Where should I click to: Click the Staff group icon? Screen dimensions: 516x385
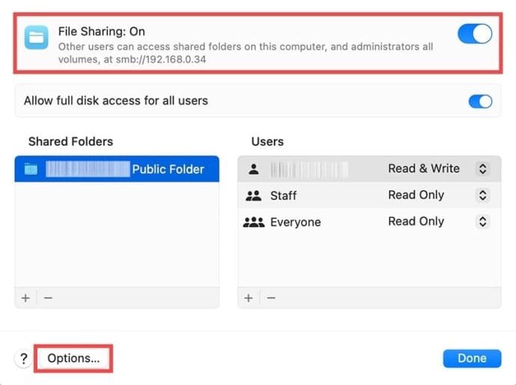253,195
